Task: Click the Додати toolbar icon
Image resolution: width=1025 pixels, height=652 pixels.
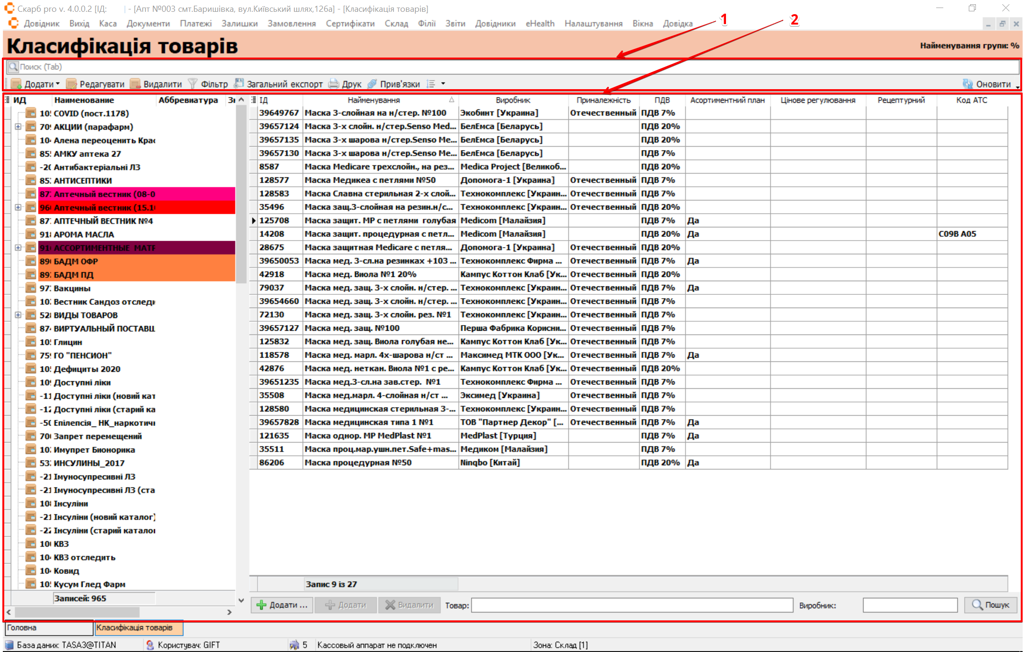Action: [x=17, y=84]
